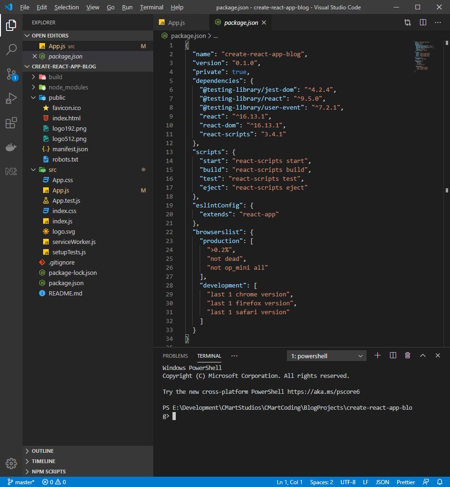The image size is (450, 487).
Task: Open the Run and Debug view
Action: click(x=11, y=98)
